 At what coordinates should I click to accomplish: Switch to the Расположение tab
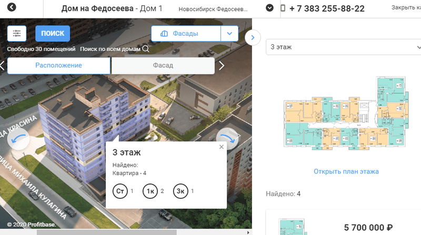point(58,66)
